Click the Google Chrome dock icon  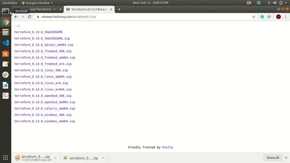click(x=5, y=22)
